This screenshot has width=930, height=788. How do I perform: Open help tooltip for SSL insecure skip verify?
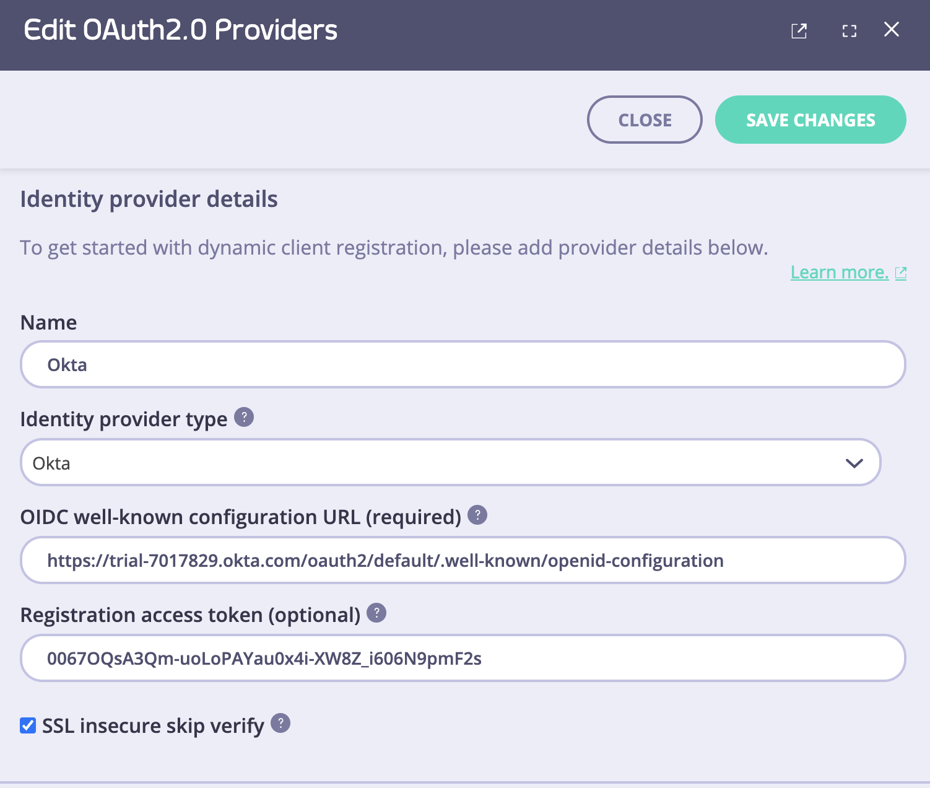click(281, 723)
